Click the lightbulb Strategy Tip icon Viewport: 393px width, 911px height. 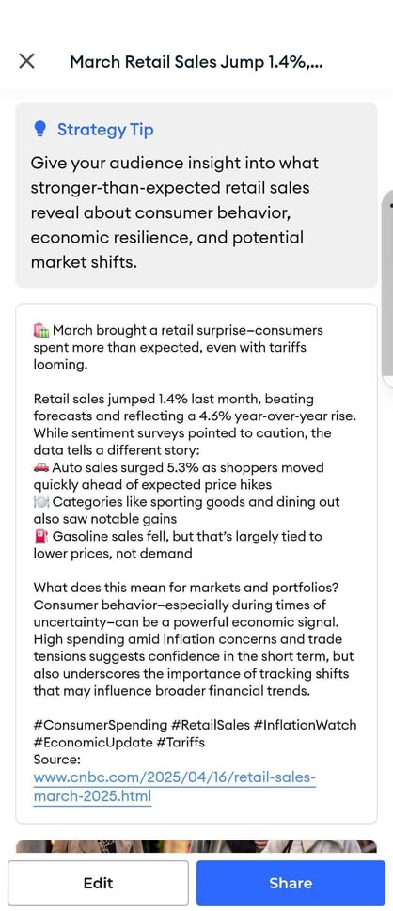point(39,129)
